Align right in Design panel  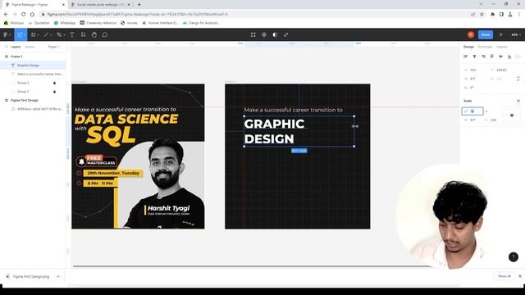(x=483, y=57)
